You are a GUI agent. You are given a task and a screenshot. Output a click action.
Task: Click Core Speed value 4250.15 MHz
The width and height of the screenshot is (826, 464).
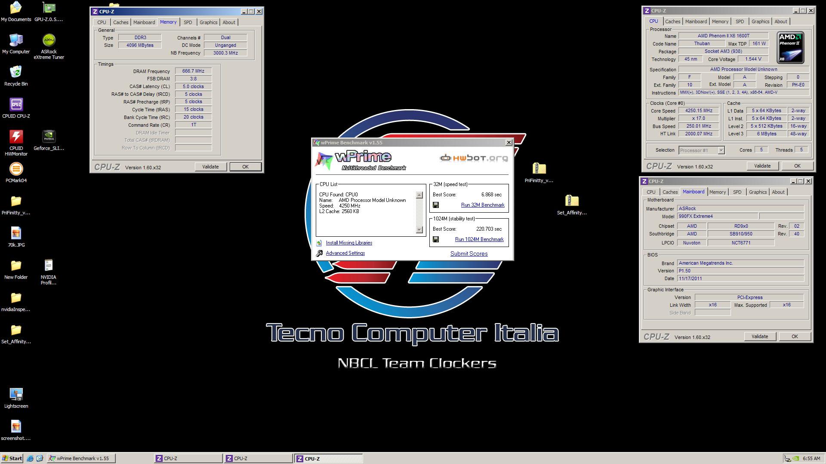(699, 111)
